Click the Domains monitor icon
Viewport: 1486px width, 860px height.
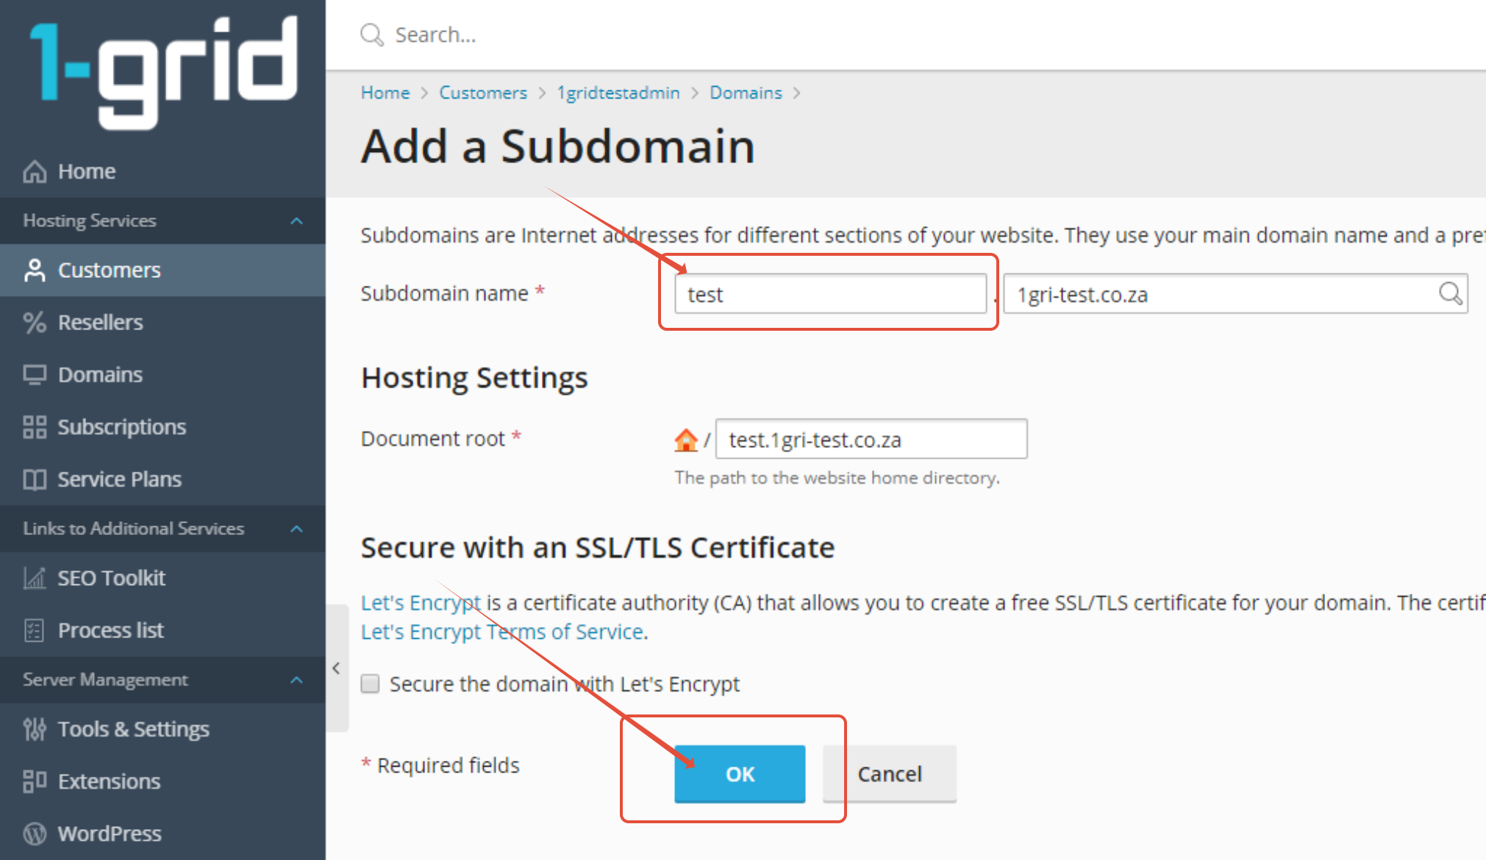click(35, 375)
